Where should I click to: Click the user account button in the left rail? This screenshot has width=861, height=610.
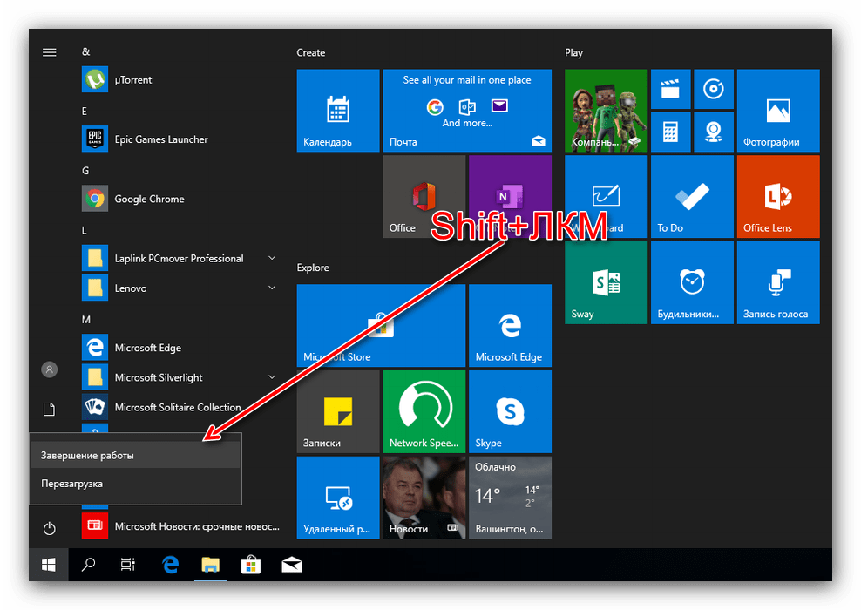click(x=50, y=370)
